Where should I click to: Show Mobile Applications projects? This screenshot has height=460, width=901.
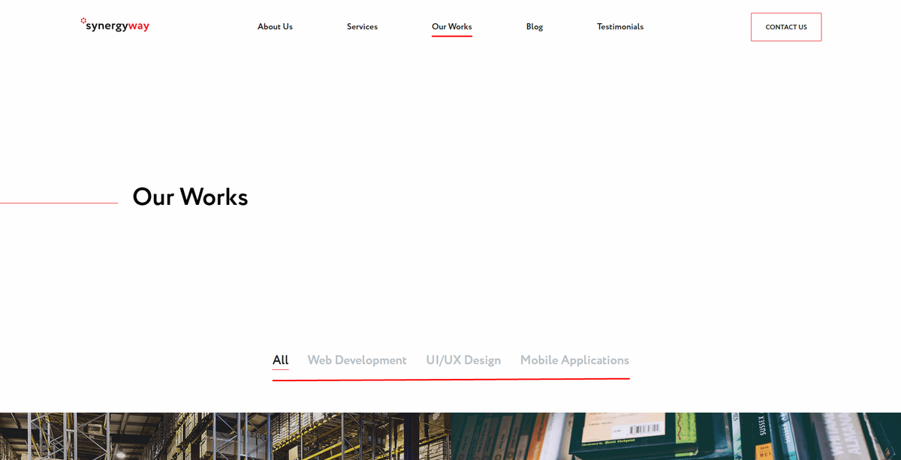pyautogui.click(x=574, y=360)
